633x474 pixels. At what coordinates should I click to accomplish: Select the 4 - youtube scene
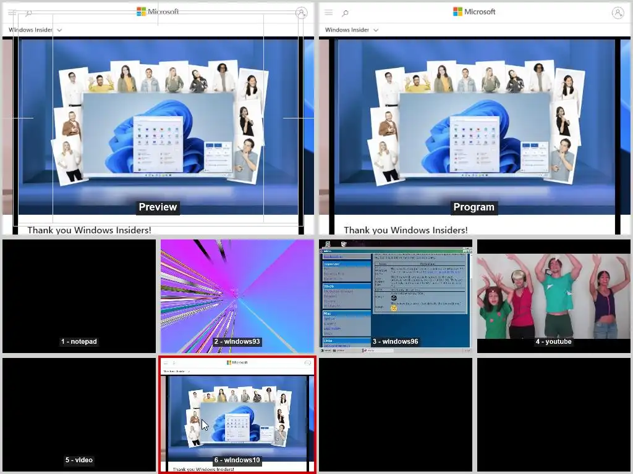[554, 296]
